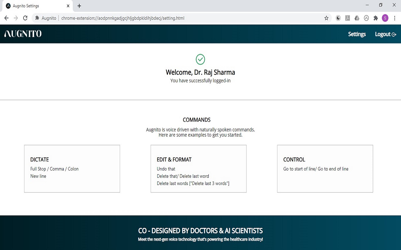The height and width of the screenshot is (250, 401).
Task: Click the Augnito extension chip in address bar
Action: pyautogui.click(x=46, y=18)
